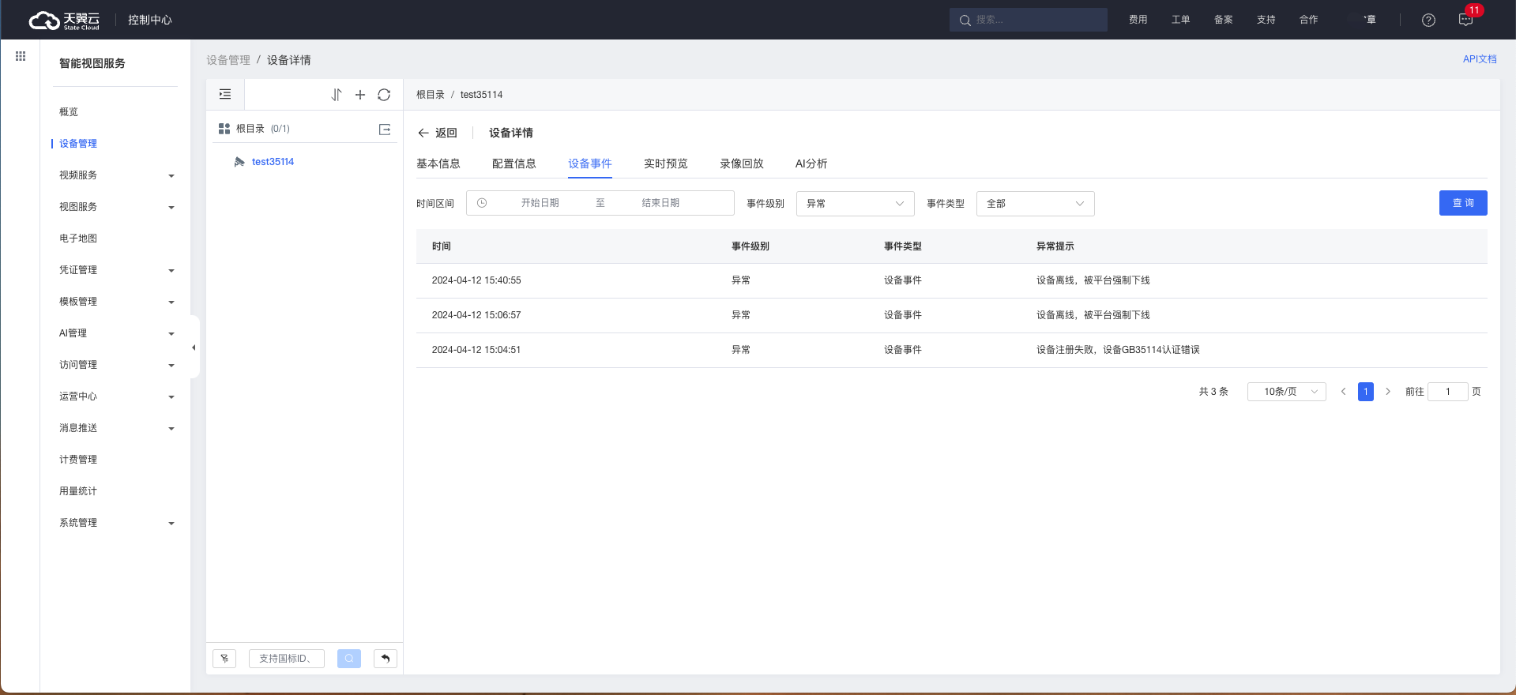Expand the AI管理 menu

117,333
